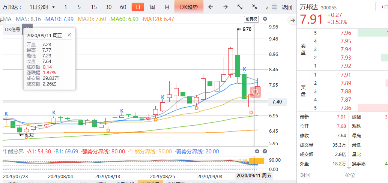Click 强势分界线: 80.00 label
This screenshot has width=388, height=183.
tap(103, 151)
